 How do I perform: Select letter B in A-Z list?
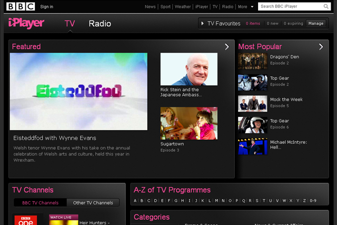coord(142,200)
